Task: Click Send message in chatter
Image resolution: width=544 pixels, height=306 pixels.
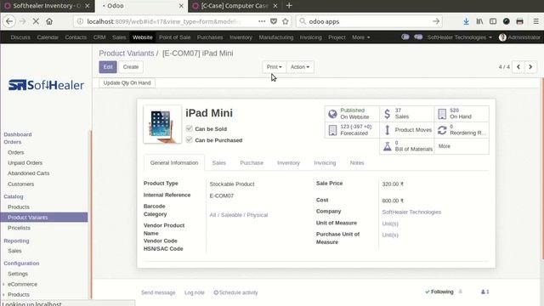Action: 158,292
